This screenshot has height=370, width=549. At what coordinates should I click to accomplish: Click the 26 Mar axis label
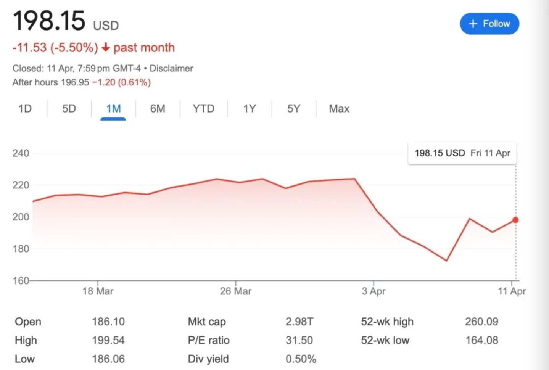click(x=235, y=291)
